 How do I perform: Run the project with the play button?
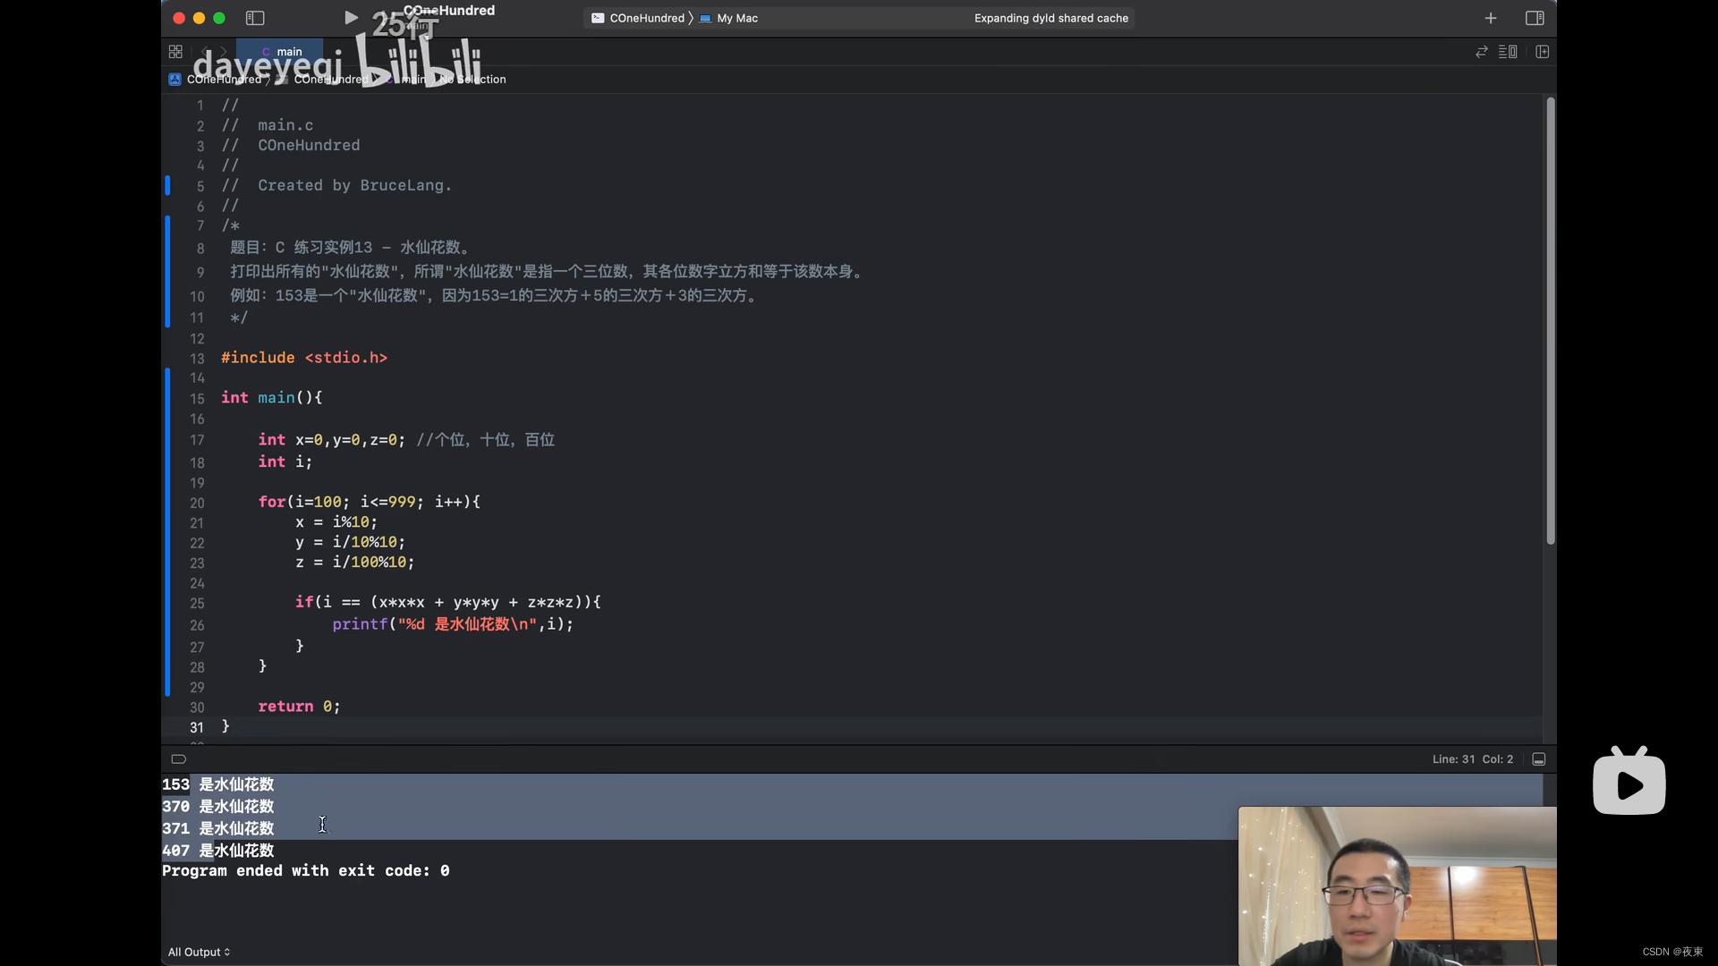(351, 18)
